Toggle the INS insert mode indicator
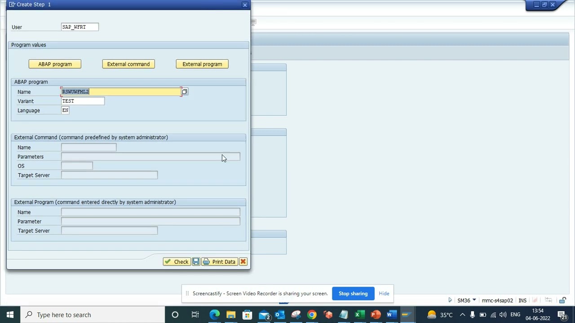The height and width of the screenshot is (323, 575). click(522, 301)
